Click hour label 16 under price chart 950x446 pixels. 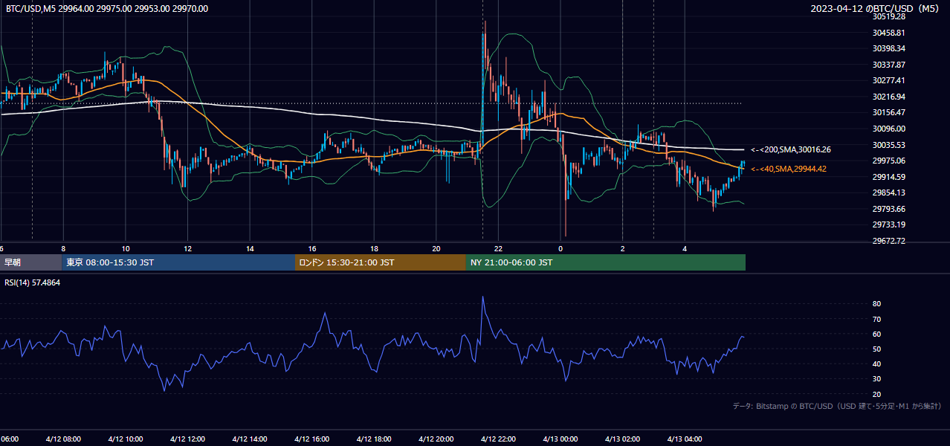point(312,249)
